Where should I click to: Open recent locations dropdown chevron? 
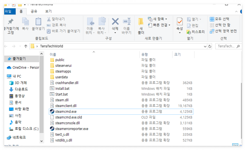click(x=20, y=46)
